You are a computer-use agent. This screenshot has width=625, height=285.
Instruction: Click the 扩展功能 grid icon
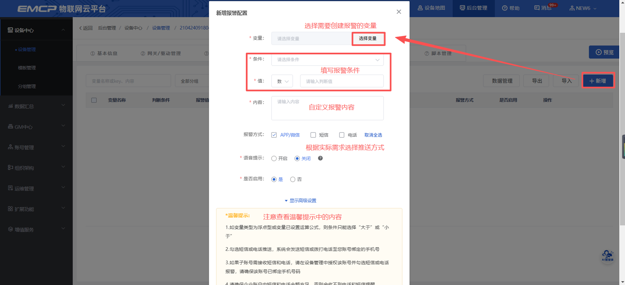click(10, 209)
